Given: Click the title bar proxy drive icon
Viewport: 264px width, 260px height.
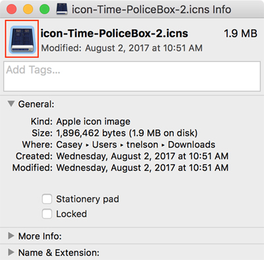Looking at the screenshot, I should [x=62, y=9].
